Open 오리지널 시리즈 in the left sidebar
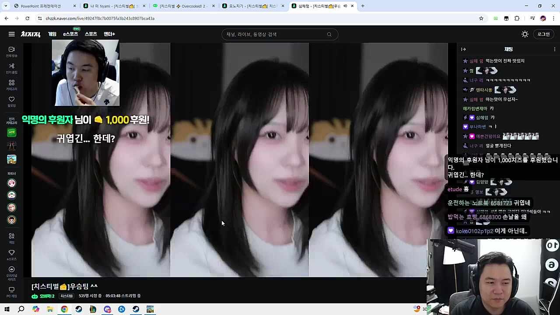This screenshot has height=315, width=560. pos(12,272)
